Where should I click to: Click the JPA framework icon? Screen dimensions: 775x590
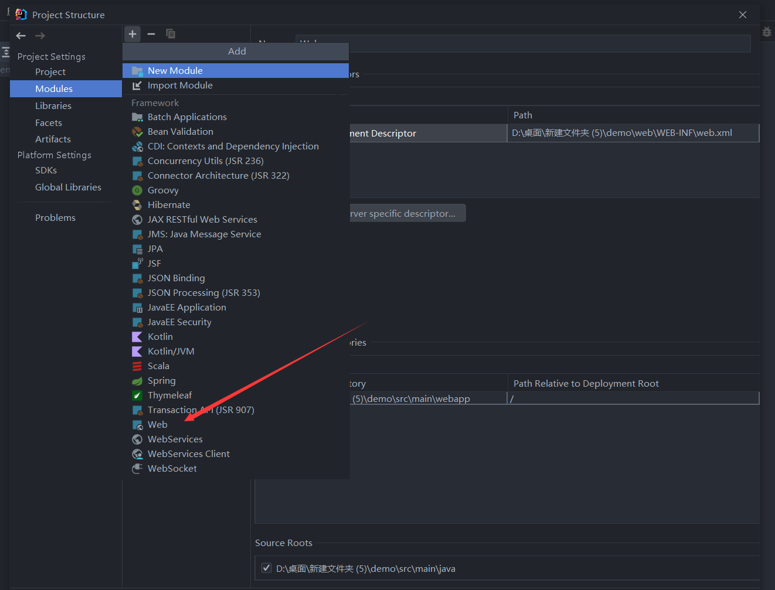(137, 249)
